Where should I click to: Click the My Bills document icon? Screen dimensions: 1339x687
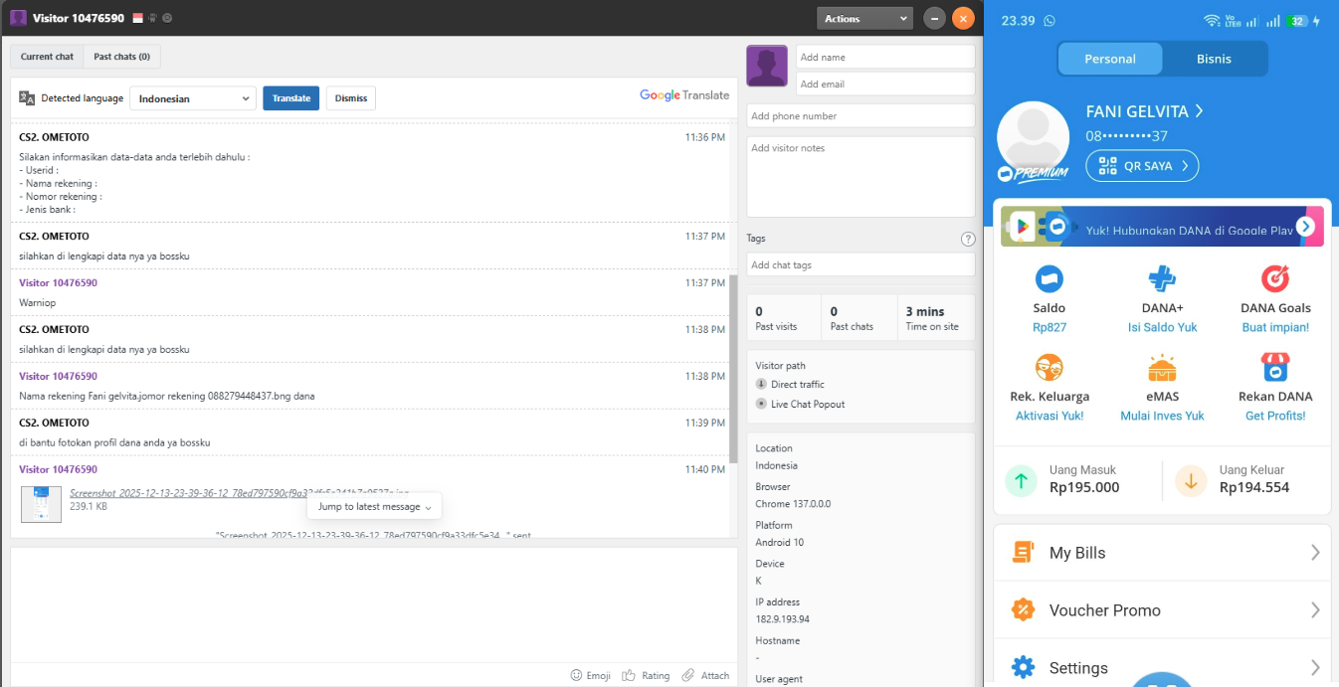click(x=1022, y=553)
